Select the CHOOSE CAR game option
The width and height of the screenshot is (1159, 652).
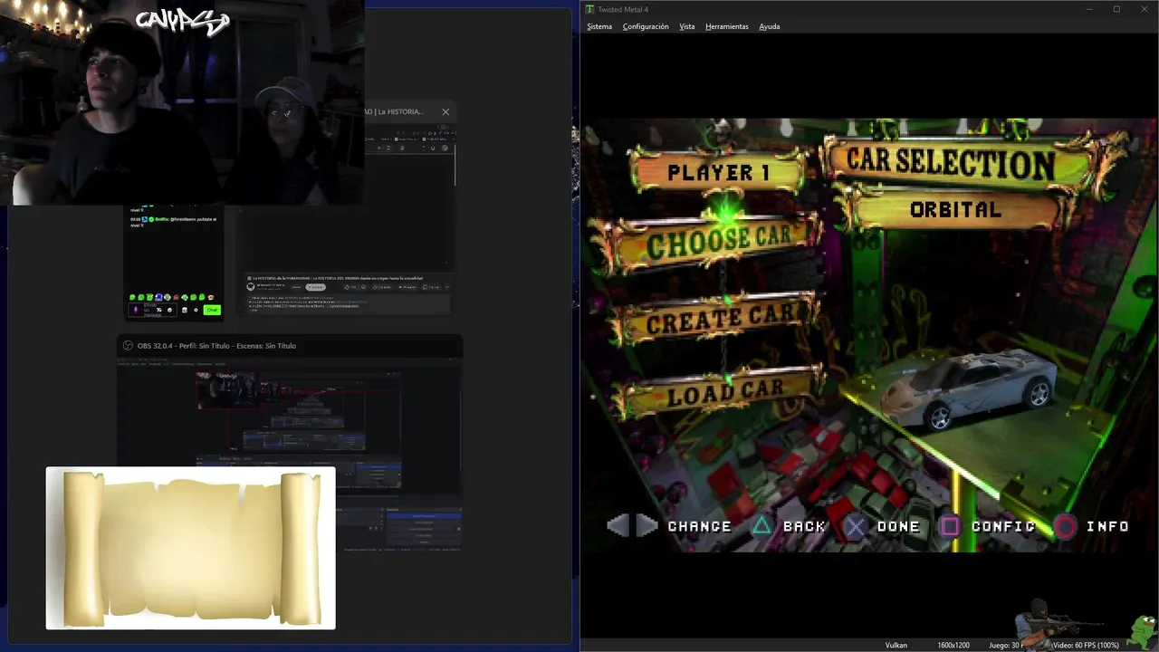(719, 241)
